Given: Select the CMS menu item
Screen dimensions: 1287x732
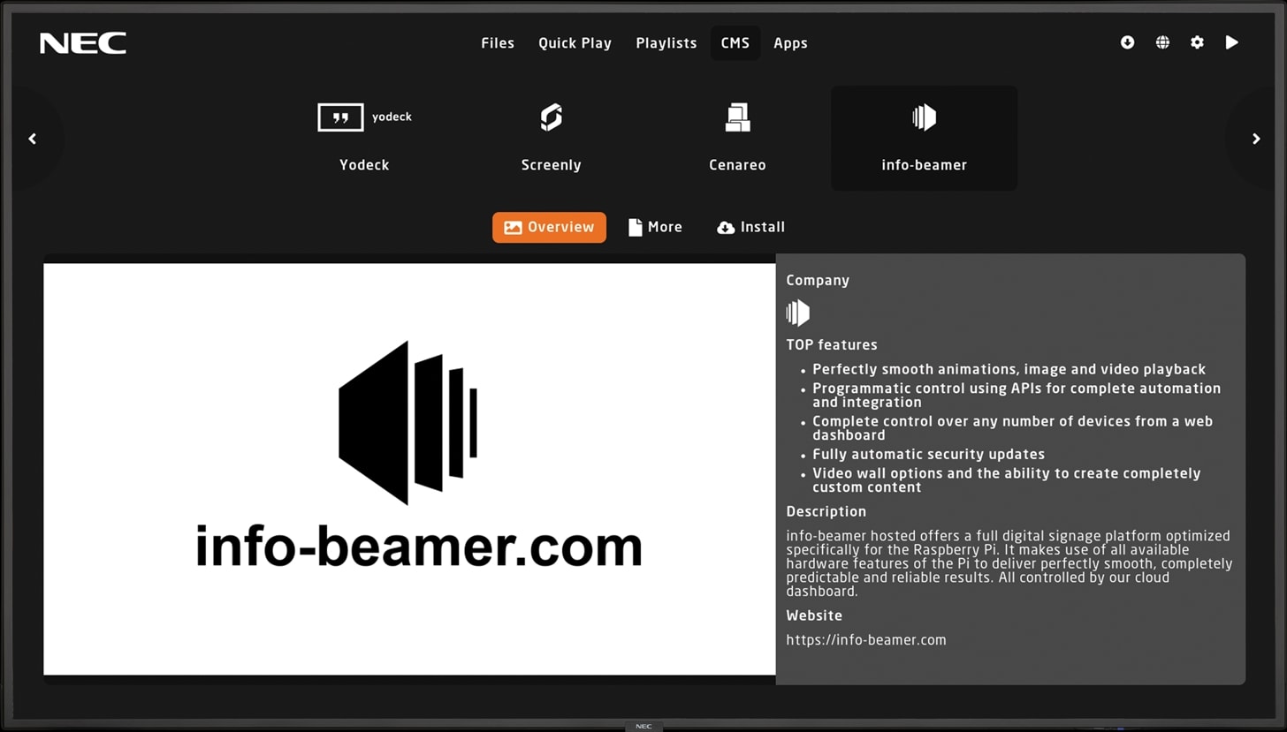Looking at the screenshot, I should (735, 42).
